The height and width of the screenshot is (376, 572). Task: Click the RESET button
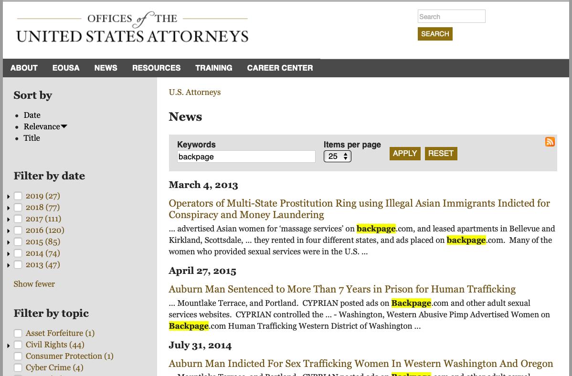441,154
